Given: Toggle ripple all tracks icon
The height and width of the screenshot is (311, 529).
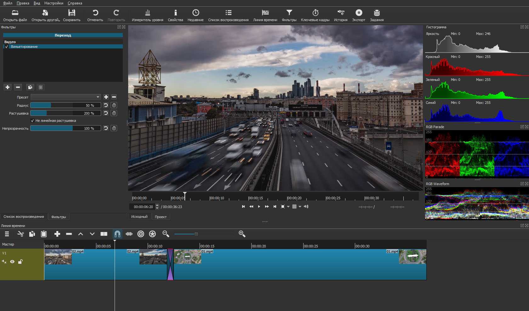Looking at the screenshot, I should [152, 234].
